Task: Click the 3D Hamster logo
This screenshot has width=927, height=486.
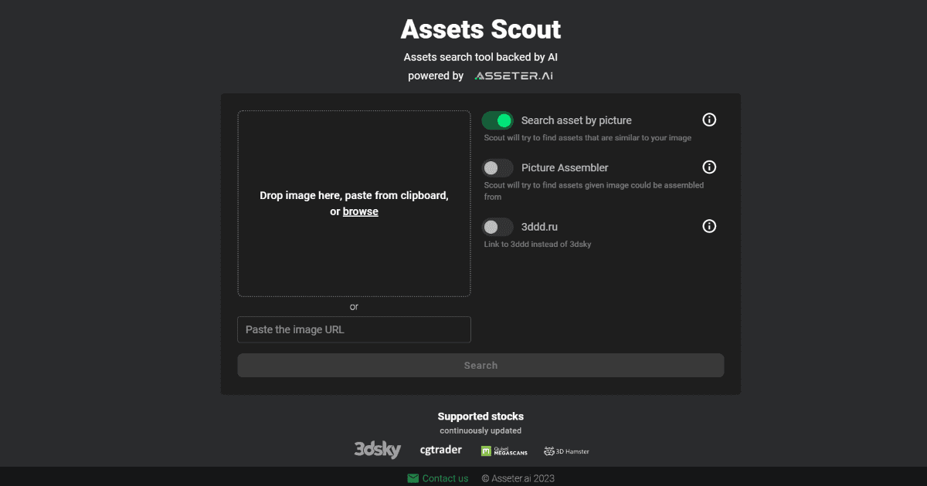Action: click(x=566, y=451)
